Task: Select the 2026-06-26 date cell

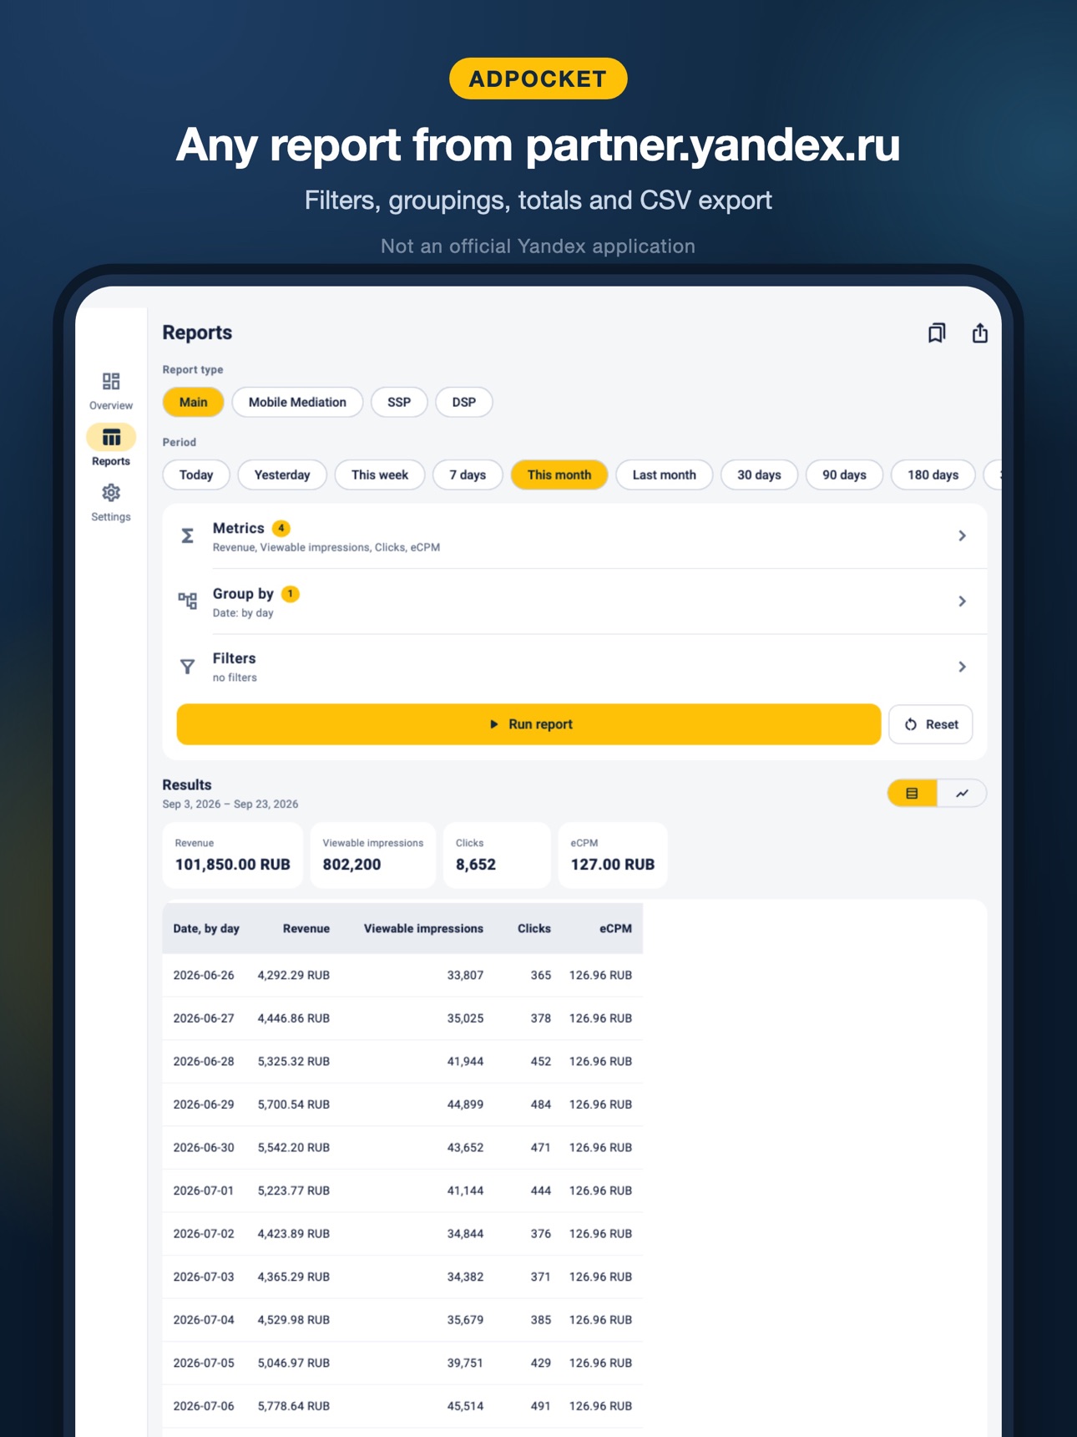Action: [204, 975]
